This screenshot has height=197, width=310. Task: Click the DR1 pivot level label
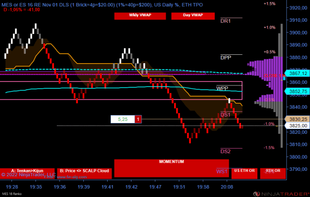tap(226, 21)
